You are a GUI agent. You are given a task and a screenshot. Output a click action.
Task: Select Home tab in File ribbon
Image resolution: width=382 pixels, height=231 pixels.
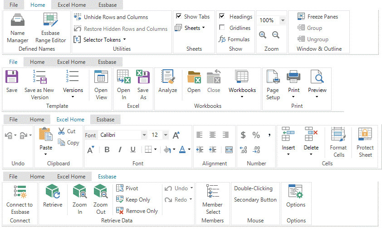coord(37,62)
